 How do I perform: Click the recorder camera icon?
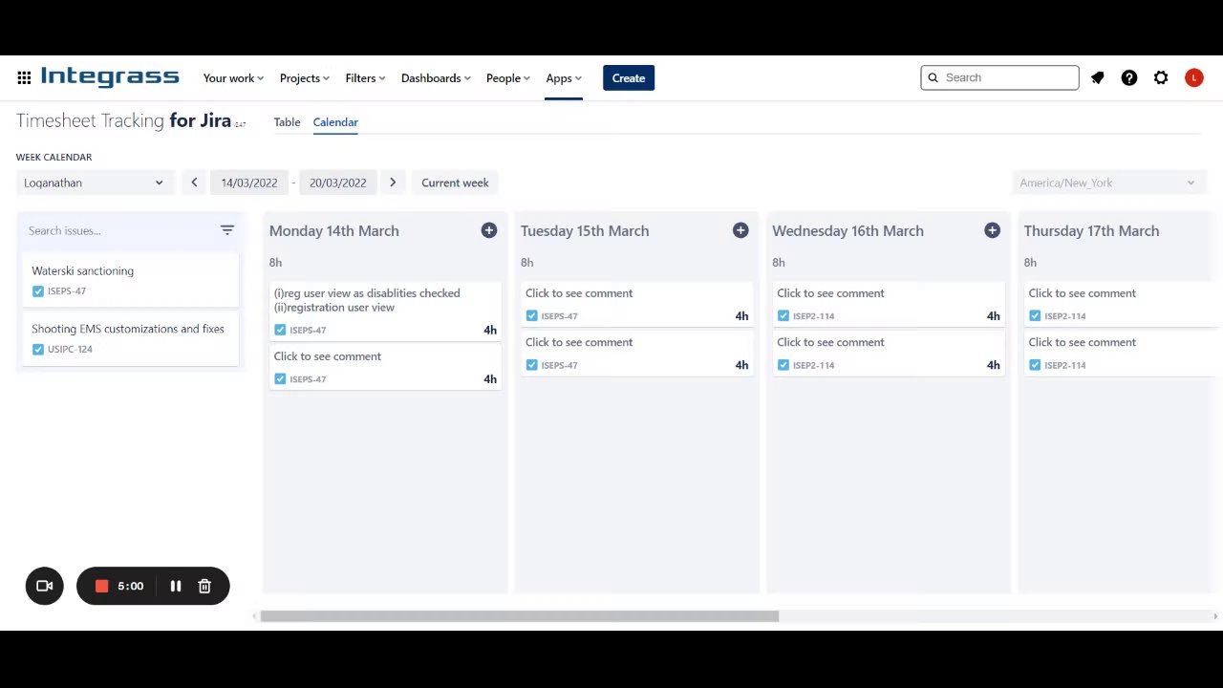(45, 586)
